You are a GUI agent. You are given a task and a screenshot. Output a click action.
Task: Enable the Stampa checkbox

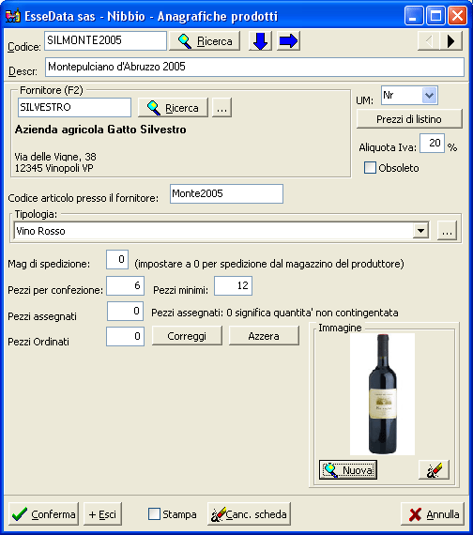coord(154,513)
